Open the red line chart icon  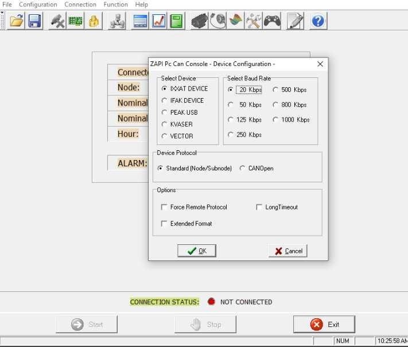point(158,21)
